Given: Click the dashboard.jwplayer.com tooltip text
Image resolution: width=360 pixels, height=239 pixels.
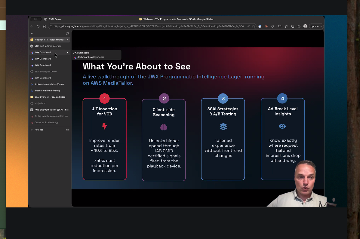Looking at the screenshot, I should pyautogui.click(x=91, y=57).
